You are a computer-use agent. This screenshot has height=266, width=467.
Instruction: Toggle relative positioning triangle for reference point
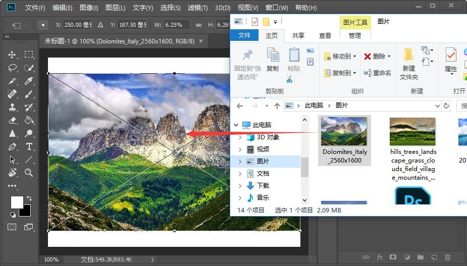pyautogui.click(x=100, y=25)
